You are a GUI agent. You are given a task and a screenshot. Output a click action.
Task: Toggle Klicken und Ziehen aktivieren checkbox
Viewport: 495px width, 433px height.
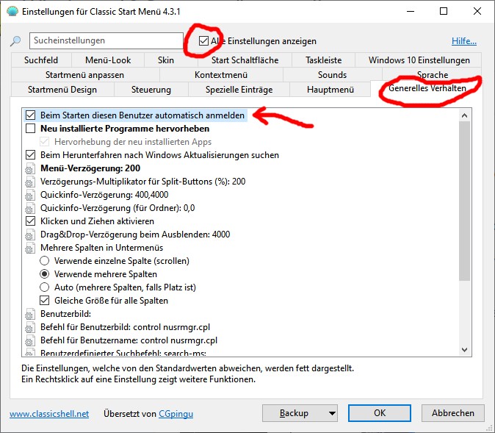coord(30,221)
